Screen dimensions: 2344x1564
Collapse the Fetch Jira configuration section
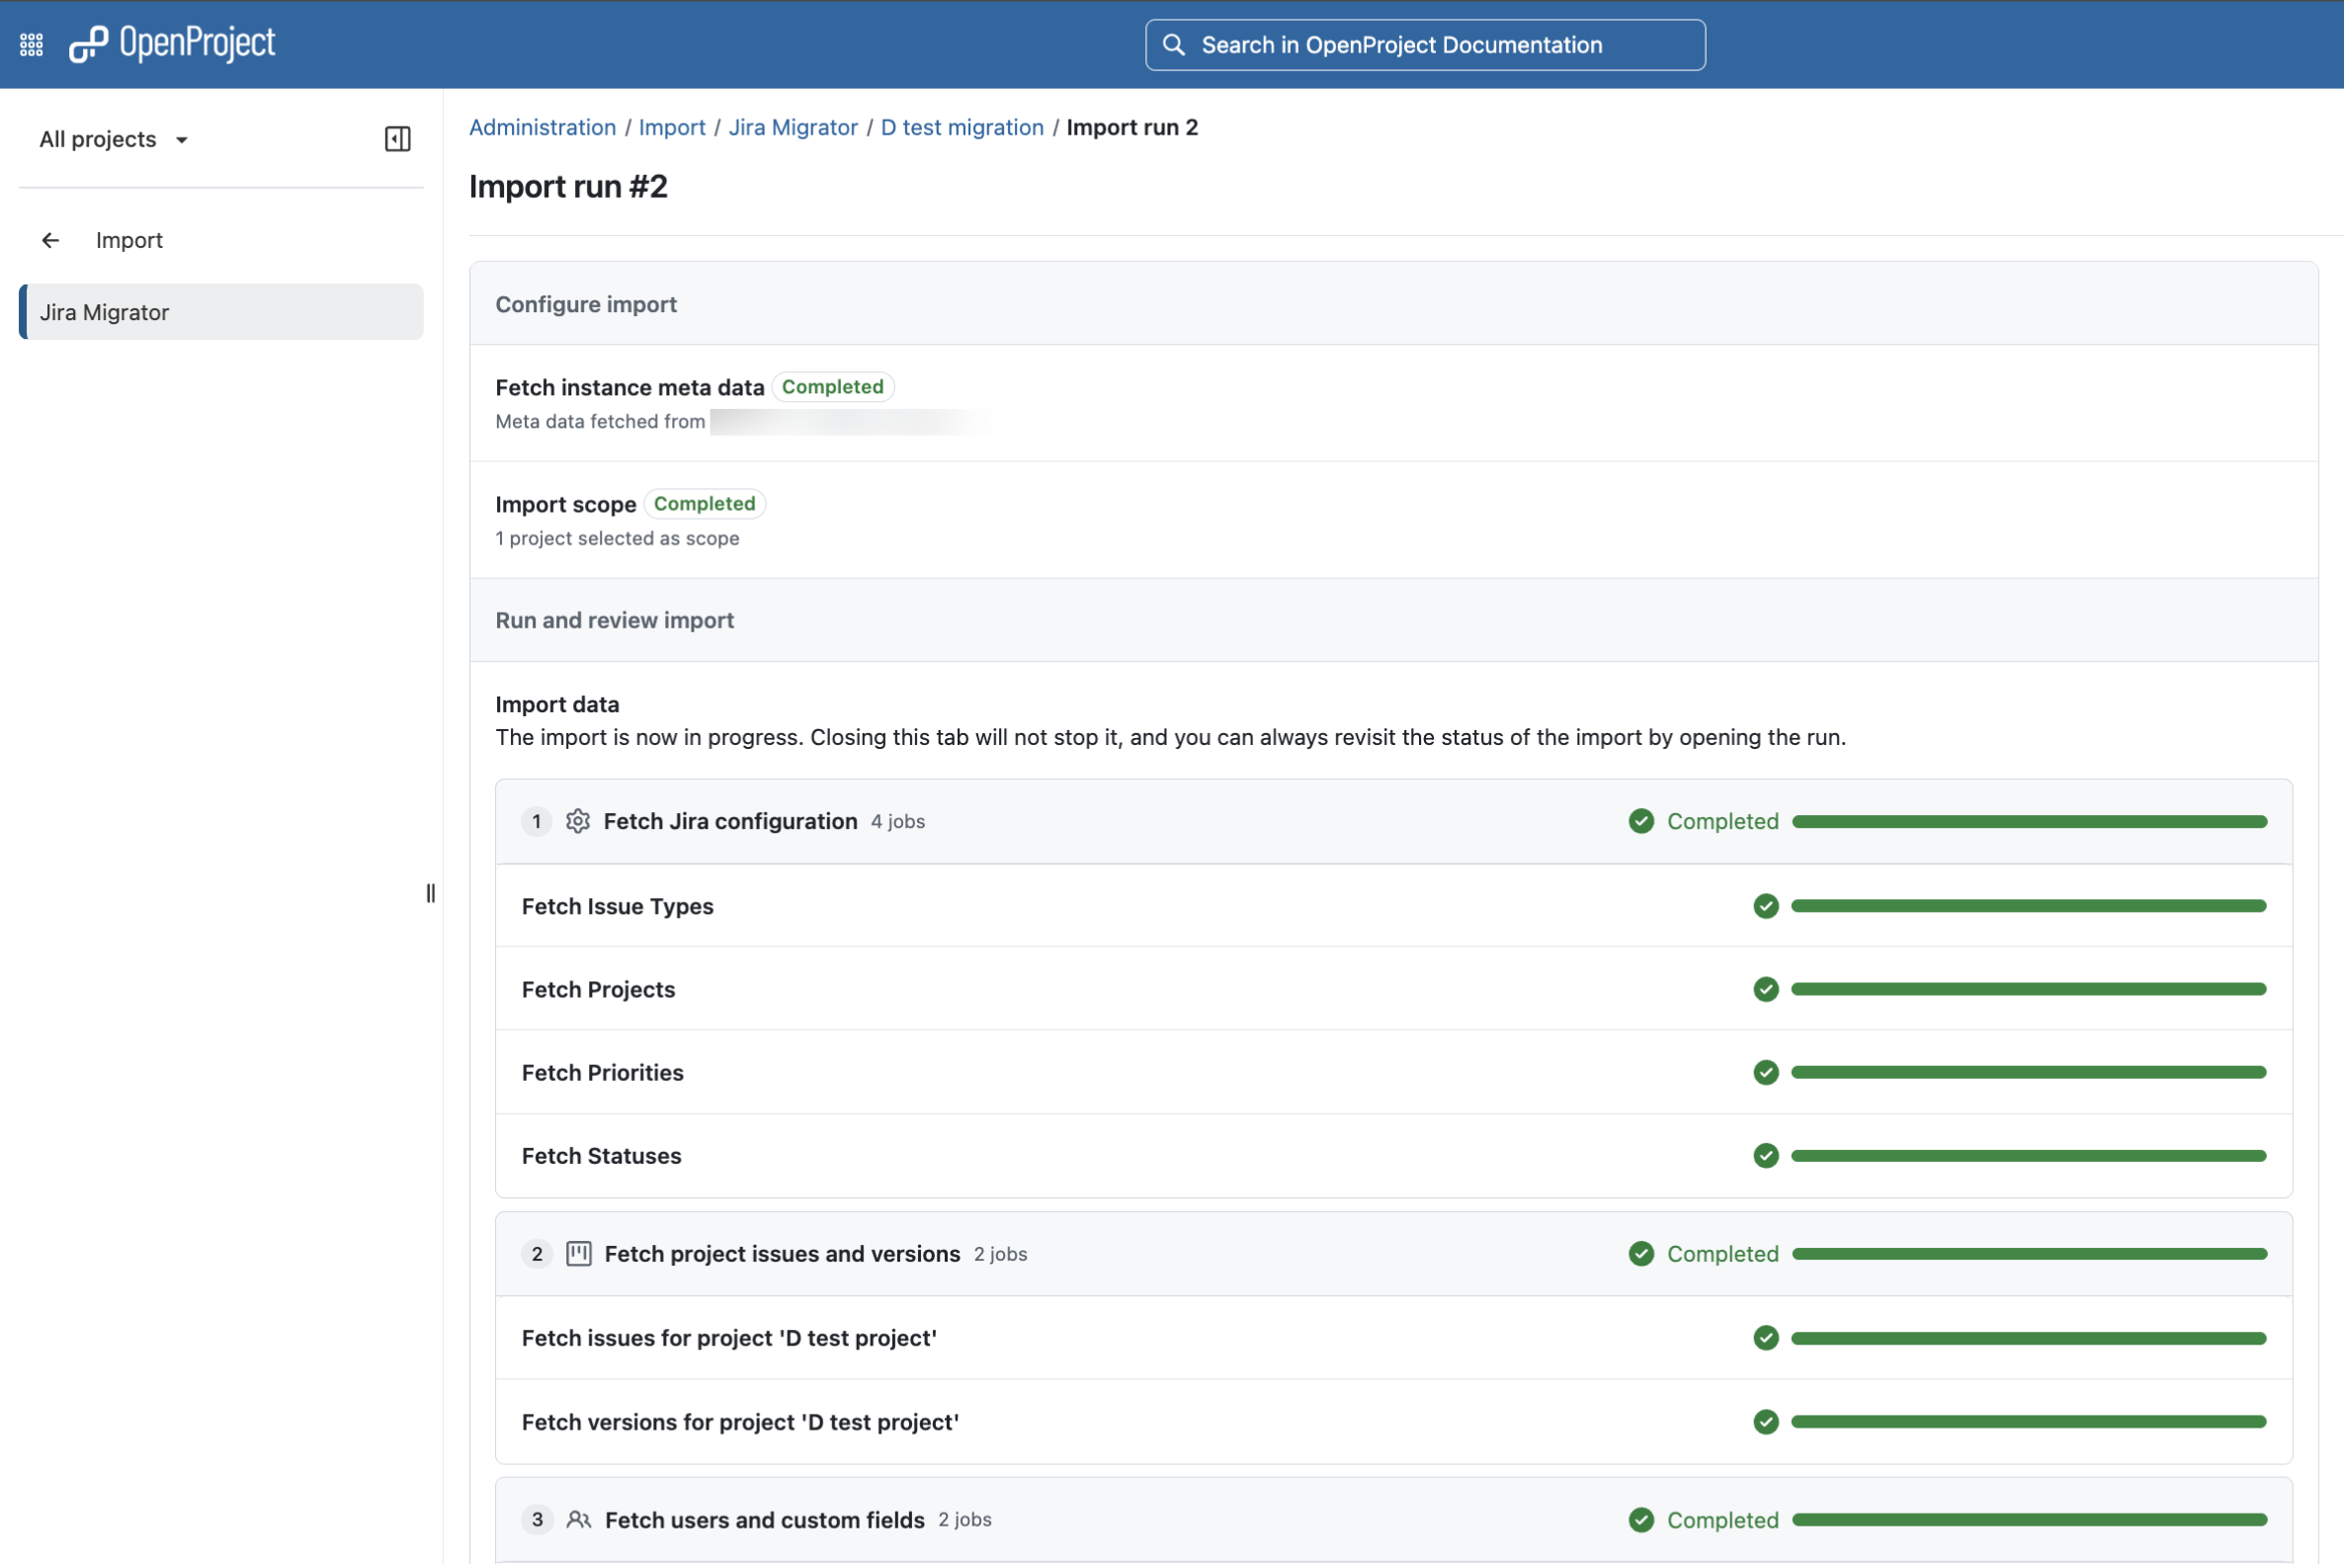pos(1393,821)
